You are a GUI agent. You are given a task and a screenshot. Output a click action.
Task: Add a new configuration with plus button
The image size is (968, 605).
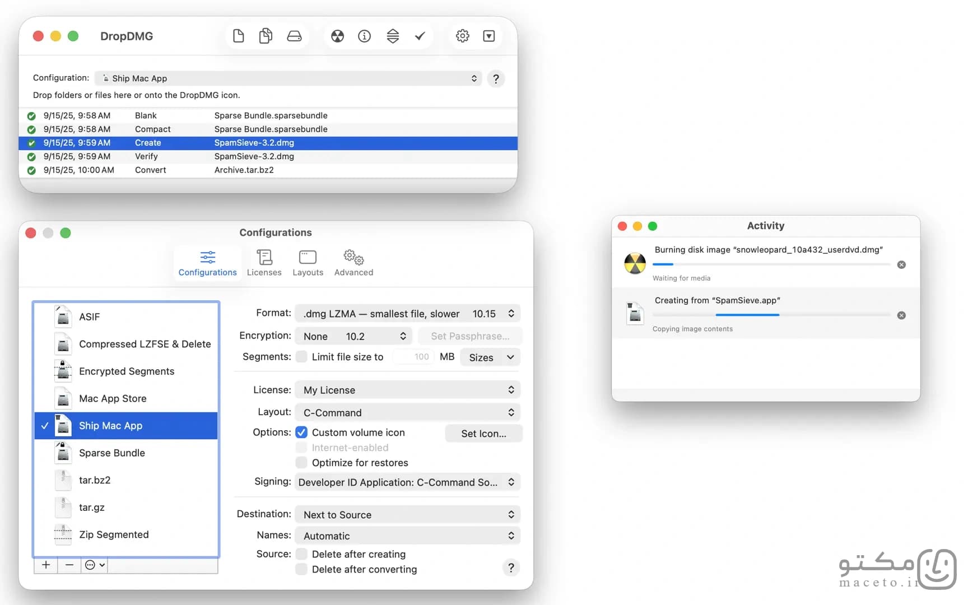coord(46,565)
